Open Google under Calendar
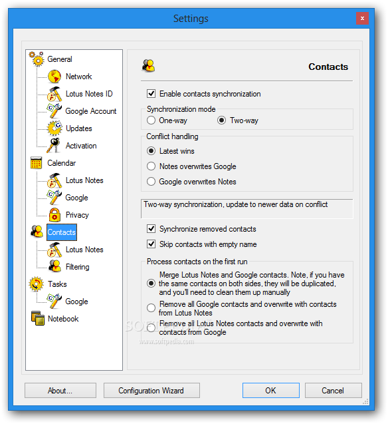388x424 pixels. (76, 198)
